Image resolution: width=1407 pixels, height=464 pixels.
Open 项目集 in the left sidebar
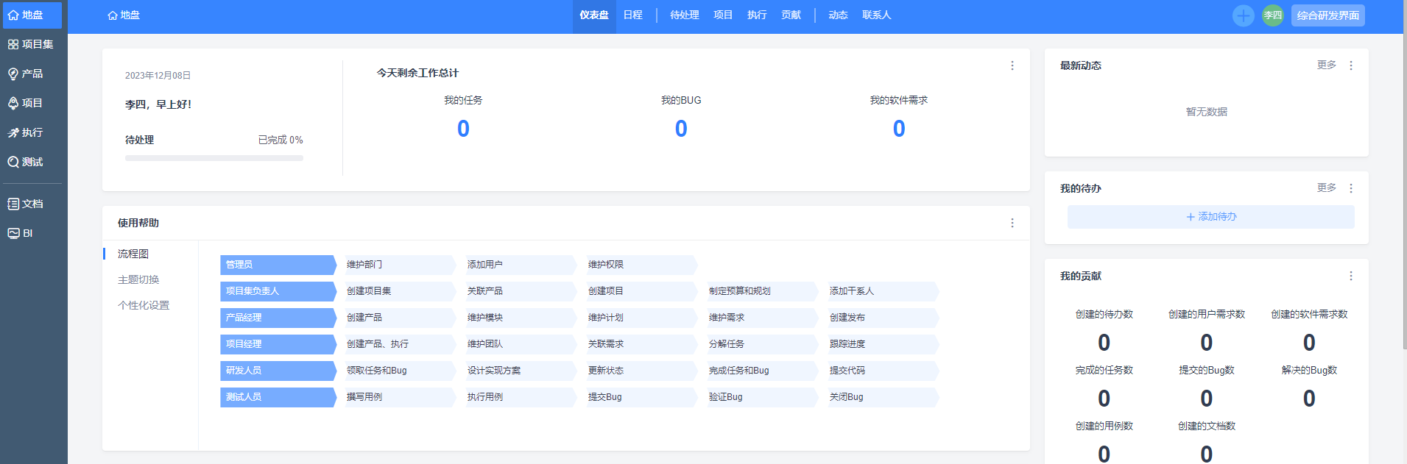point(32,44)
